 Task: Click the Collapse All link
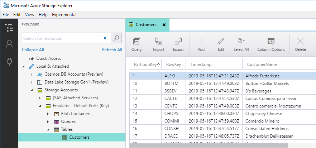33,50
